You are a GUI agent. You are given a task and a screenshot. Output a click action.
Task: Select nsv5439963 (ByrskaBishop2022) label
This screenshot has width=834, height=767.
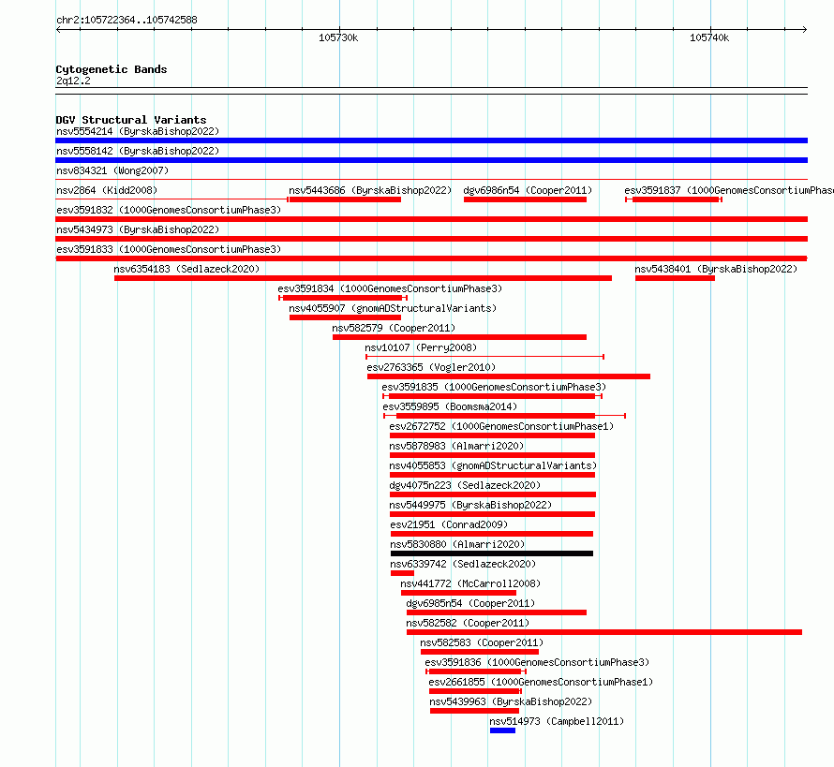pos(511,701)
